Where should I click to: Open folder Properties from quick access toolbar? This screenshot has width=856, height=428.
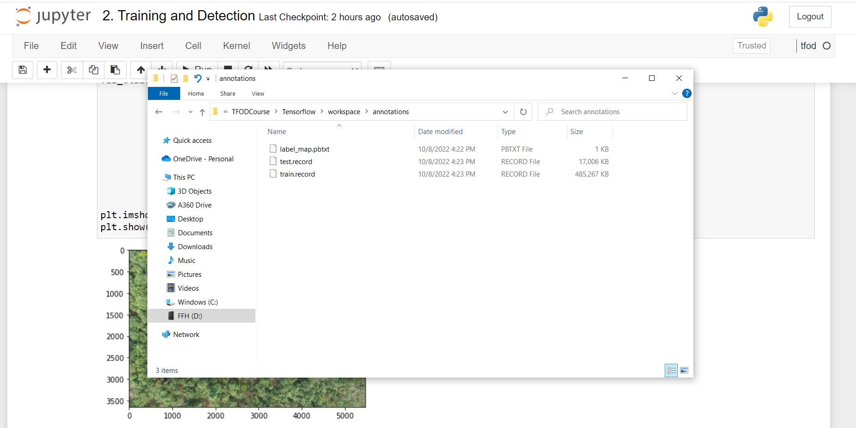coord(174,79)
